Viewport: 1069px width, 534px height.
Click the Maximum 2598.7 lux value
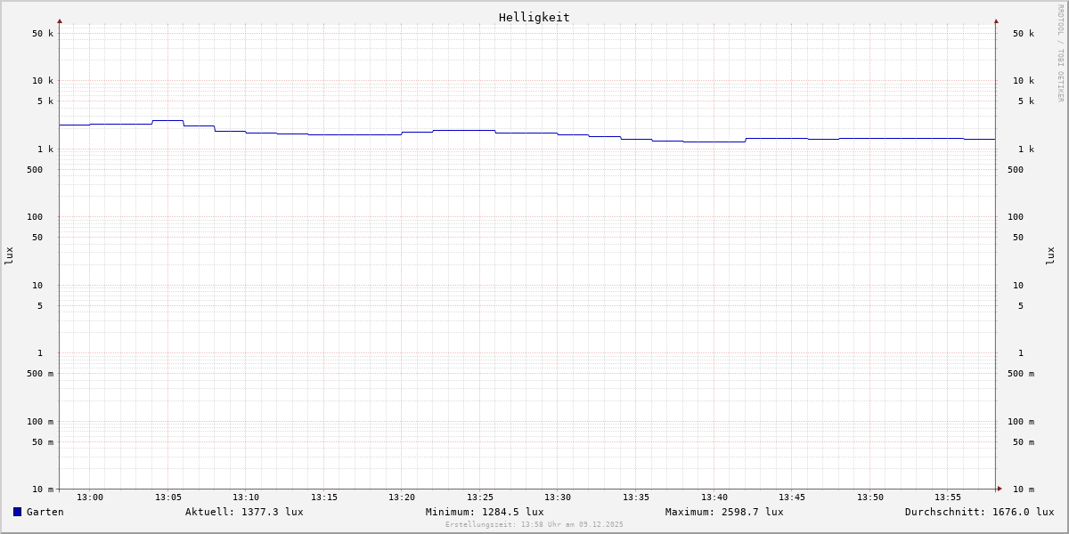click(724, 512)
